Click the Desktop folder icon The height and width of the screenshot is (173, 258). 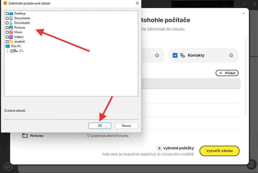click(x=11, y=14)
